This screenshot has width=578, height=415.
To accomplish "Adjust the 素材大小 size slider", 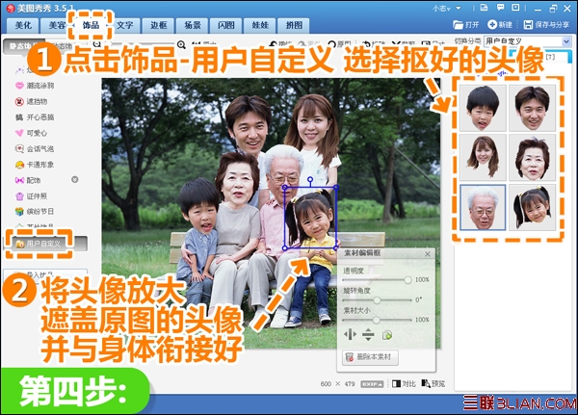I will 376,320.
